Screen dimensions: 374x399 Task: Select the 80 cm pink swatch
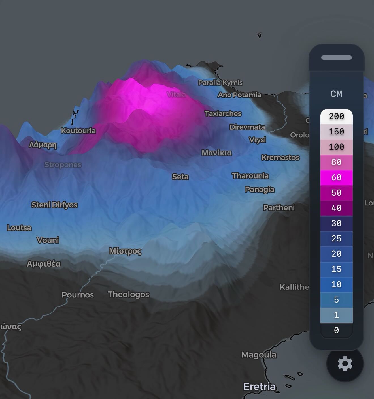[336, 162]
